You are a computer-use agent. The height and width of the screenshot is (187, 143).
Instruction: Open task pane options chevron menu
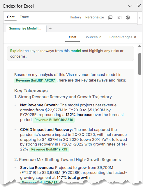coord(130,6)
